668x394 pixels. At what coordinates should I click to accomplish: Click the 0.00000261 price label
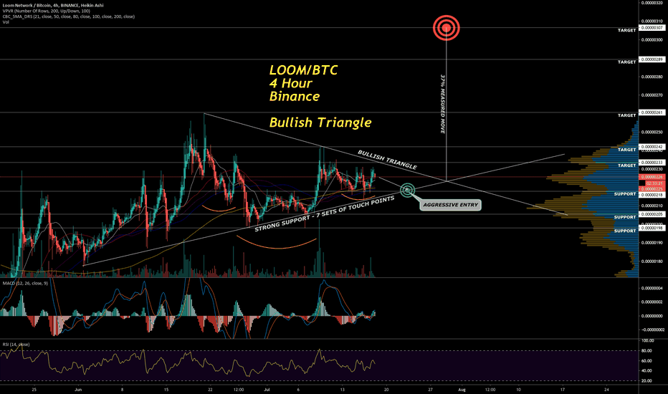click(x=652, y=112)
